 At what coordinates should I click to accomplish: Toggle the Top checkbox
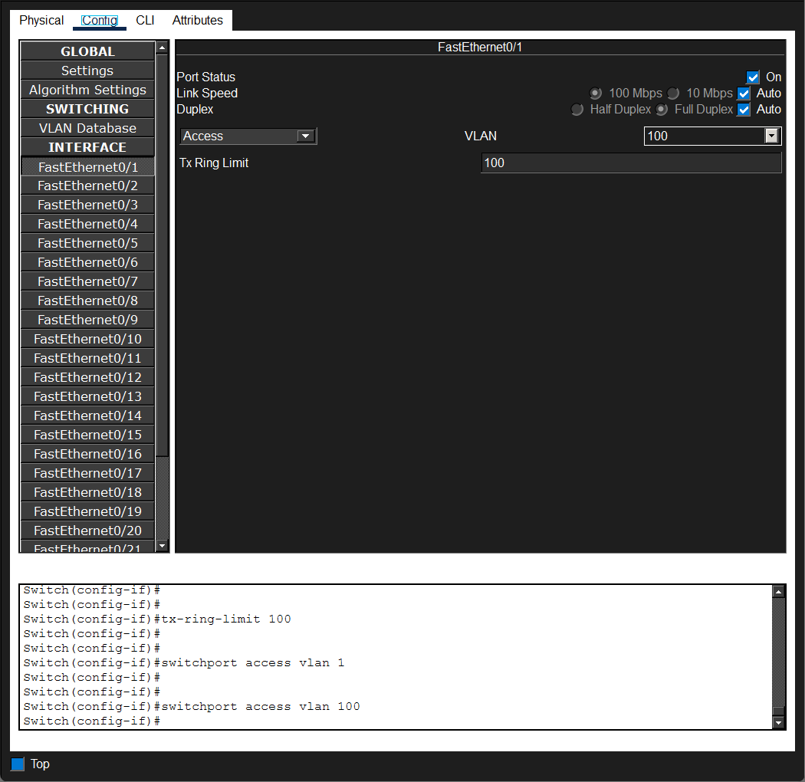18,764
